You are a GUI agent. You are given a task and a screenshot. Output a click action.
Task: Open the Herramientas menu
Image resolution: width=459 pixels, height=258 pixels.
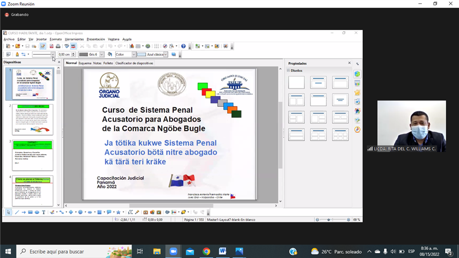(74, 39)
